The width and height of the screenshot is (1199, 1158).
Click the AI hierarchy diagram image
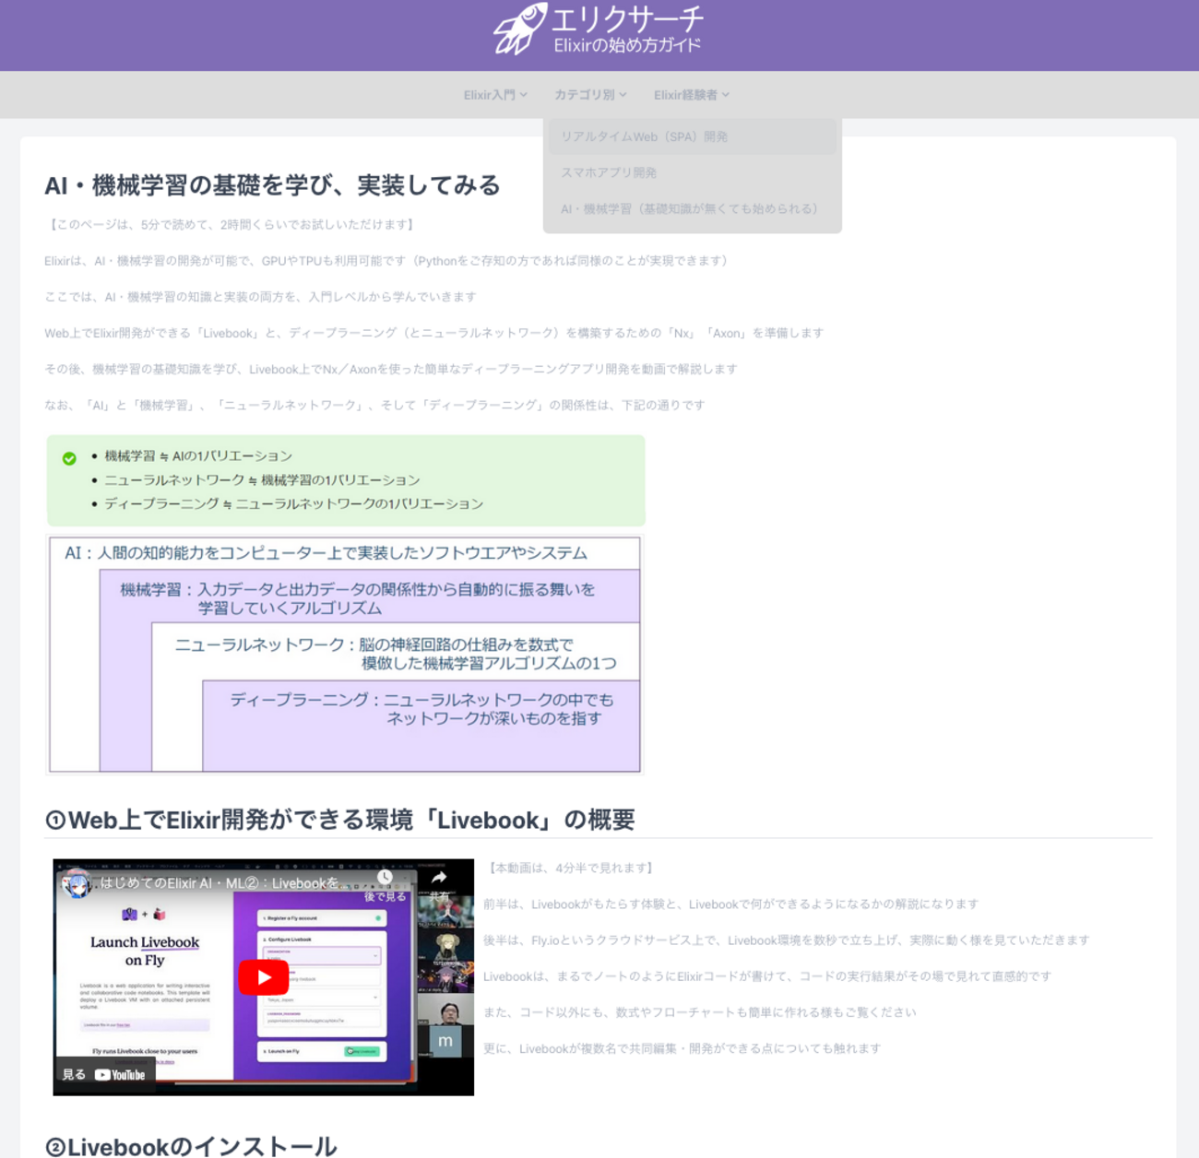tap(345, 654)
